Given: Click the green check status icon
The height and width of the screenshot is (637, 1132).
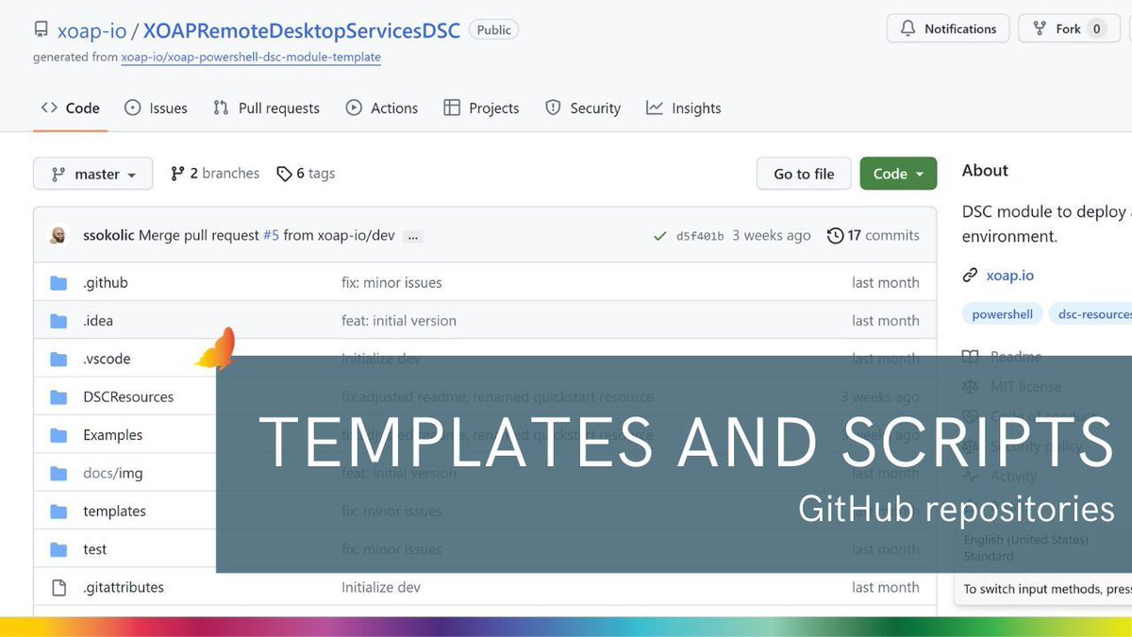Looking at the screenshot, I should (x=660, y=236).
